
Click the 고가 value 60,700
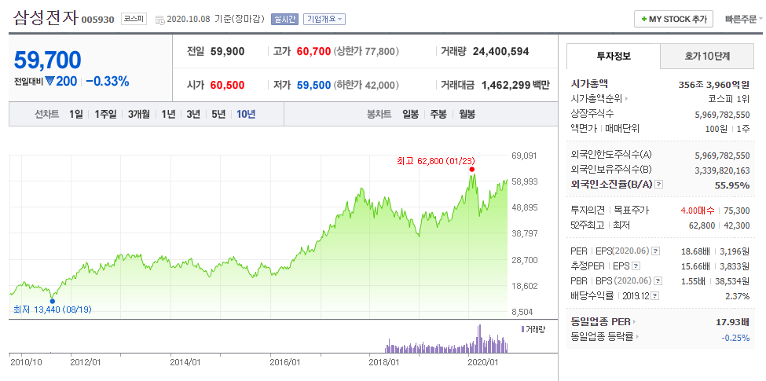click(313, 51)
